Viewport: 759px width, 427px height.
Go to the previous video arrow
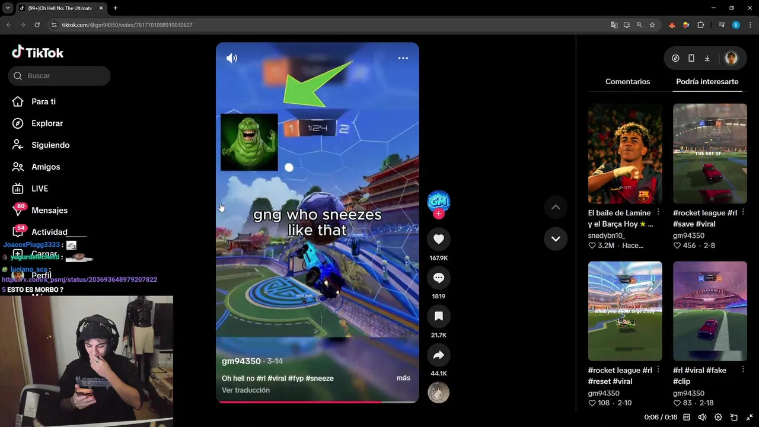tap(556, 207)
